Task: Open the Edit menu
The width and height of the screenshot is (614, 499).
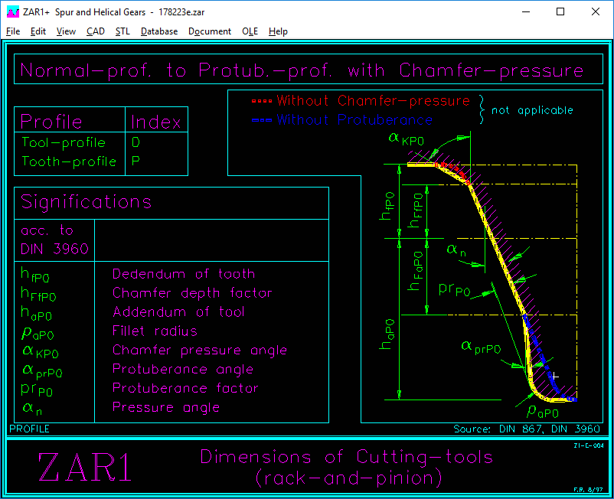Action: 38,31
